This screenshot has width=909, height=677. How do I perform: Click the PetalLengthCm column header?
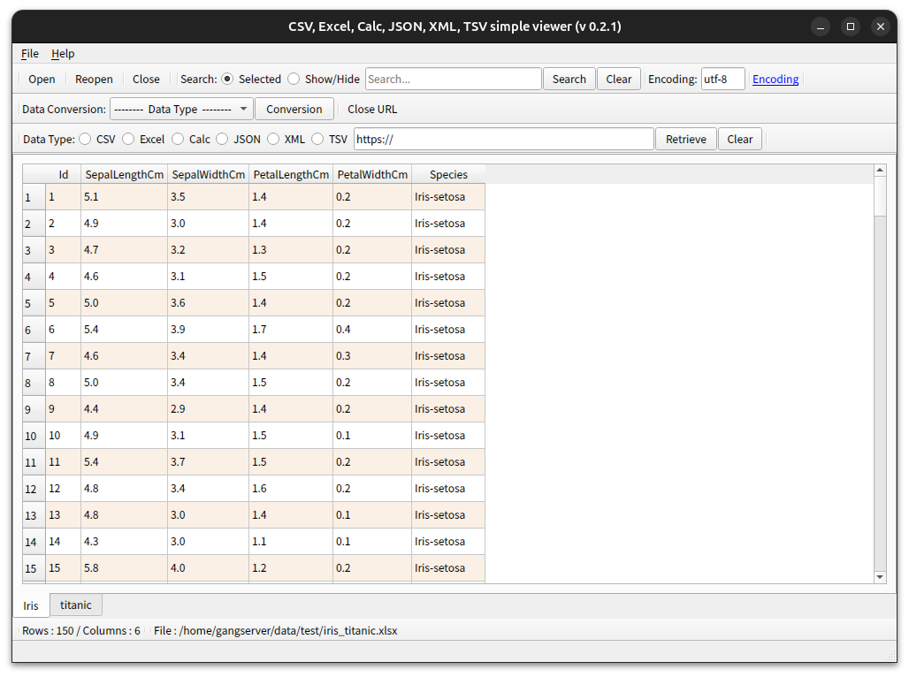tap(291, 174)
